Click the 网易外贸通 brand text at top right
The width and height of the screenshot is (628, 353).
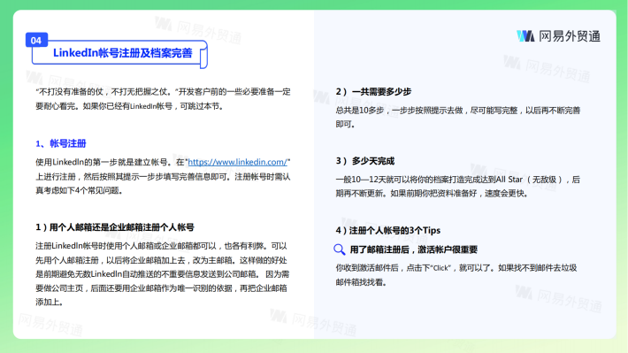pyautogui.click(x=570, y=36)
